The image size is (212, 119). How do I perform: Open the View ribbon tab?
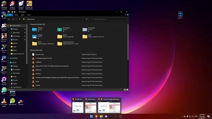pyautogui.click(x=29, y=15)
